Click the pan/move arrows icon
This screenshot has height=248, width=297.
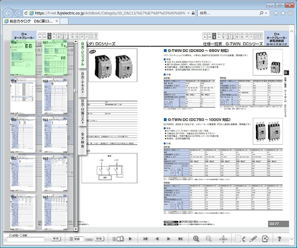pyautogui.click(x=223, y=239)
